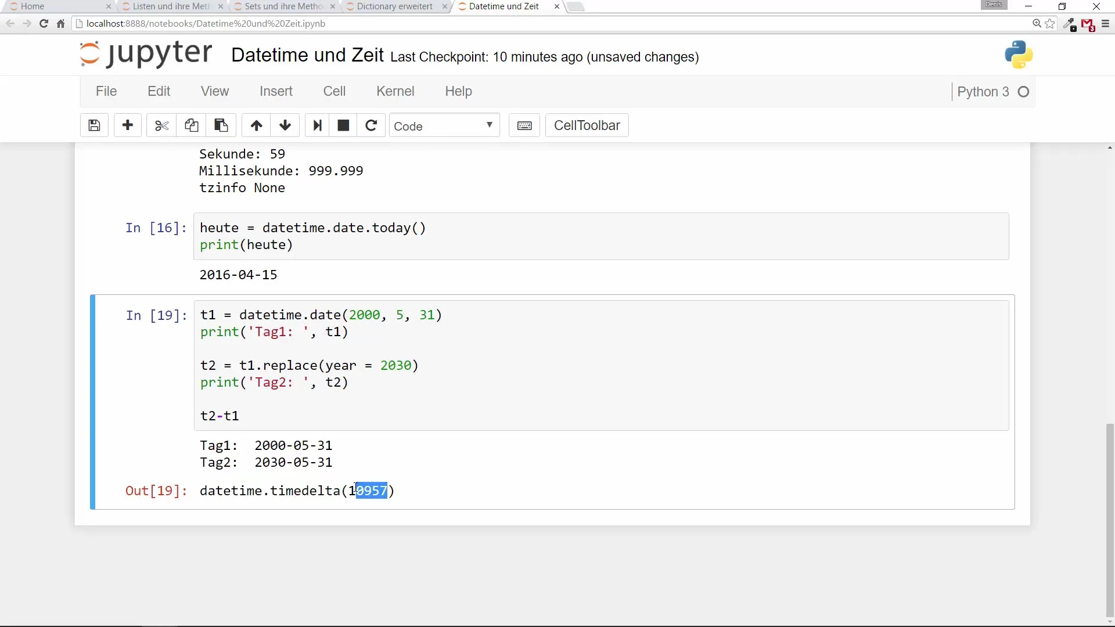Click output text 2016-04-15
Viewport: 1115px width, 627px height.
coord(238,275)
